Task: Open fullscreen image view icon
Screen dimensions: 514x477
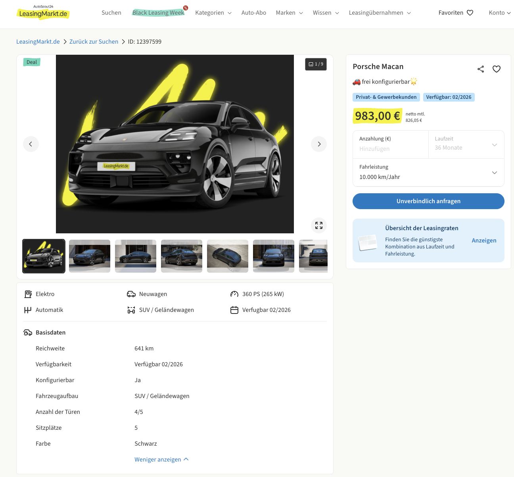Action: [319, 225]
